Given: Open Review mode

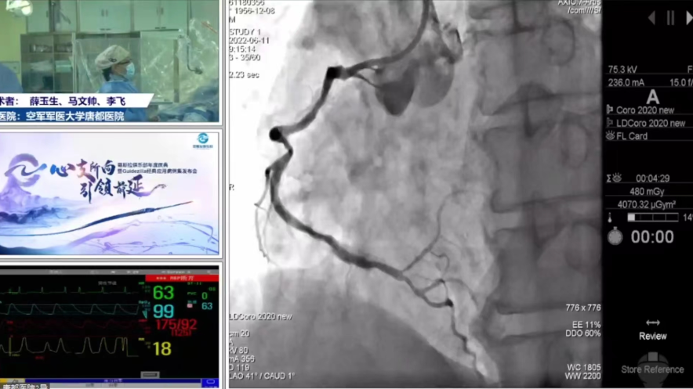Looking at the screenshot, I should click(x=652, y=329).
